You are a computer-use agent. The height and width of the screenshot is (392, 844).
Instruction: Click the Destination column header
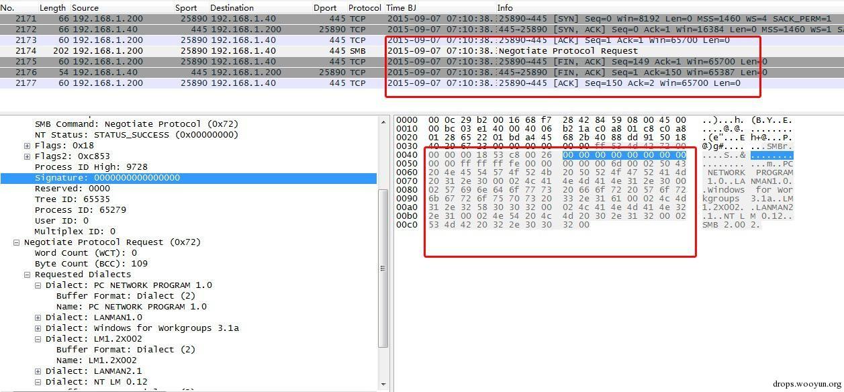(232, 7)
